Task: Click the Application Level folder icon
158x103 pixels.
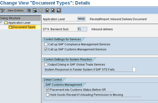Action: click(x=6, y=23)
